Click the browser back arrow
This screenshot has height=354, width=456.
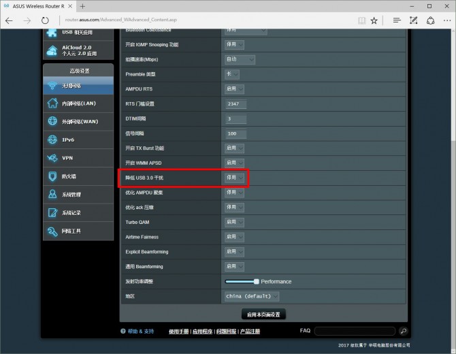[x=9, y=20]
